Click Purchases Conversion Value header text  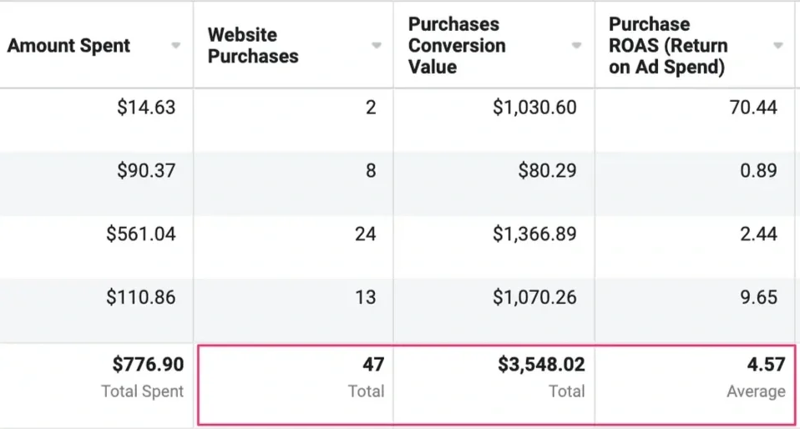click(457, 45)
